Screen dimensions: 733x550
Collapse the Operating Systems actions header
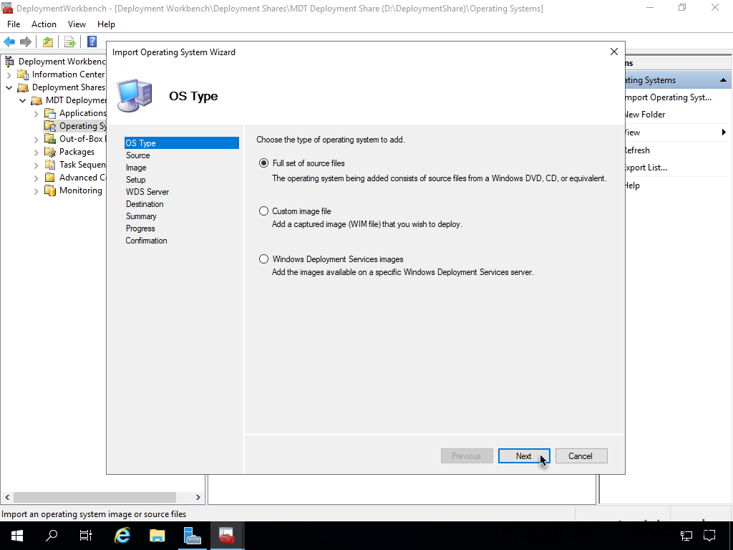(x=723, y=80)
